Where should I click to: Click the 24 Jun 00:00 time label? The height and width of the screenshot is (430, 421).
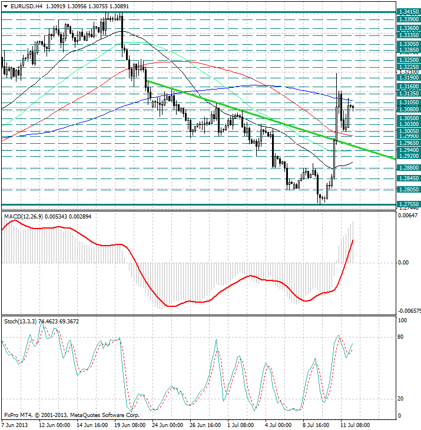tap(167, 425)
